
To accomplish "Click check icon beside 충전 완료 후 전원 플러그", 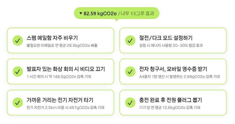I will (x=130, y=103).
